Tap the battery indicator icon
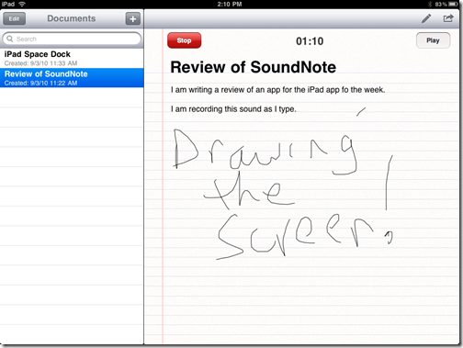 click(x=453, y=5)
